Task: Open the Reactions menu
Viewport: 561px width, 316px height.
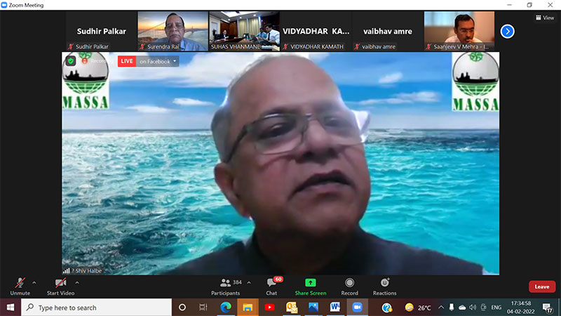Action: click(384, 285)
